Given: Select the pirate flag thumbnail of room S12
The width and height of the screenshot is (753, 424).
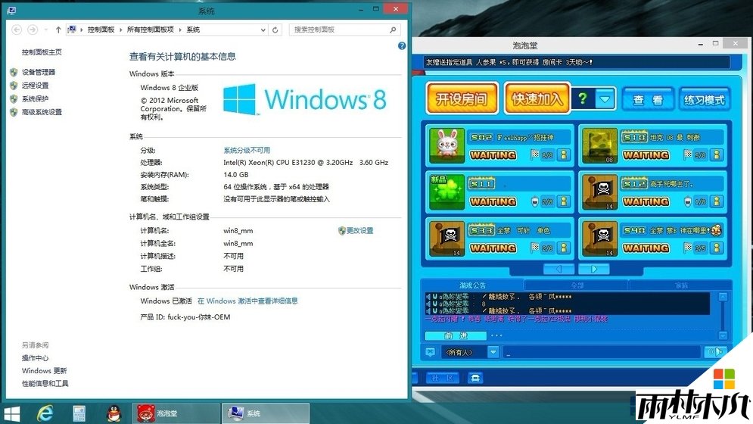Looking at the screenshot, I should [600, 192].
